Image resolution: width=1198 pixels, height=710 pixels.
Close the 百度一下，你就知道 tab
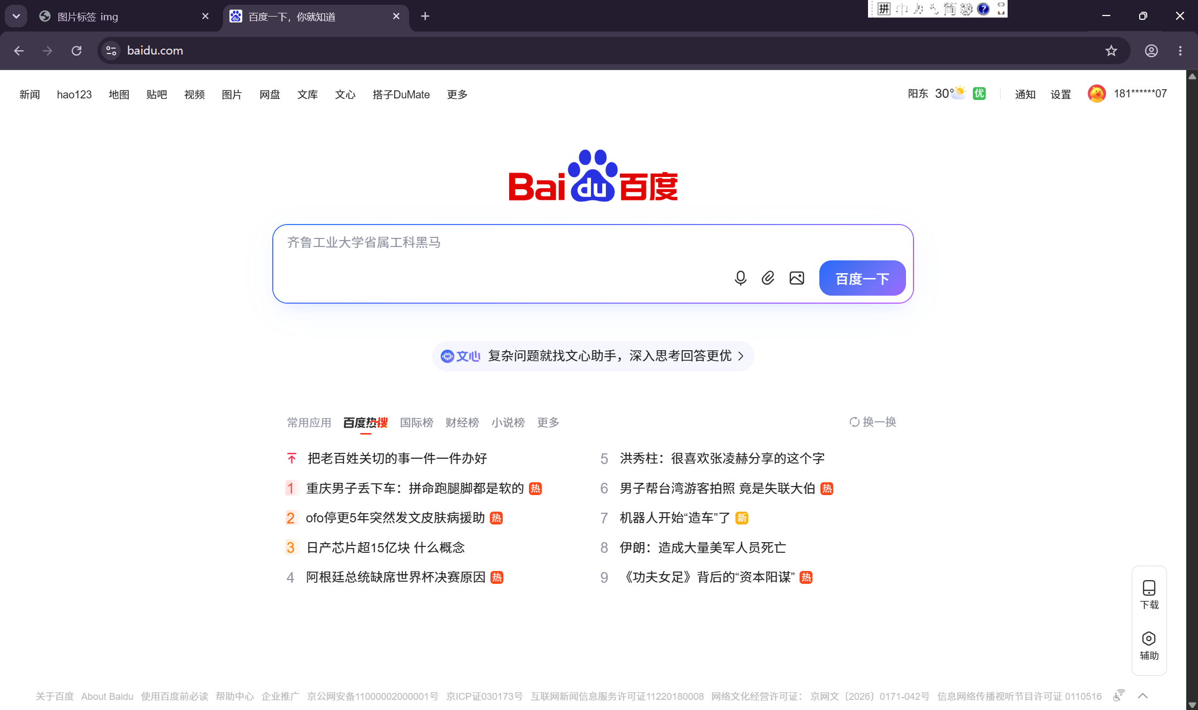396,17
